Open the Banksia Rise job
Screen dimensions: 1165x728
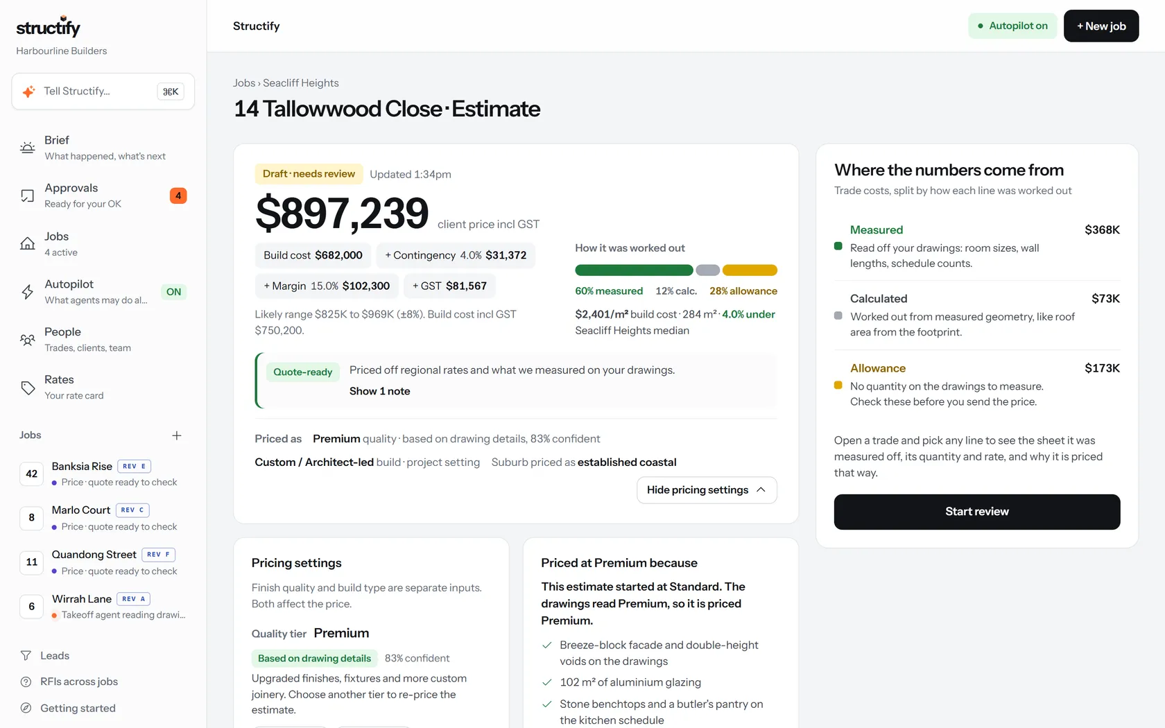tap(103, 474)
